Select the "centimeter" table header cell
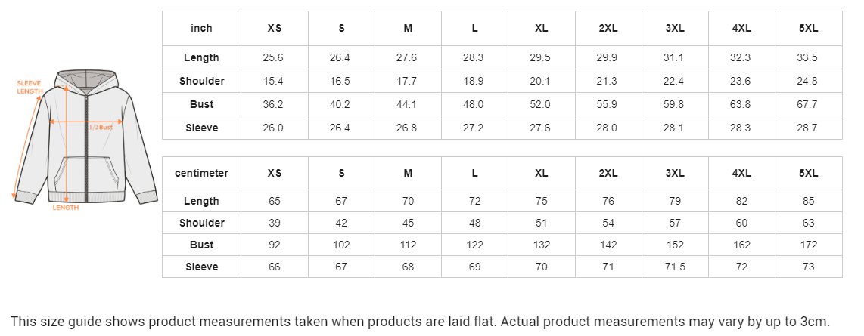 click(x=201, y=173)
